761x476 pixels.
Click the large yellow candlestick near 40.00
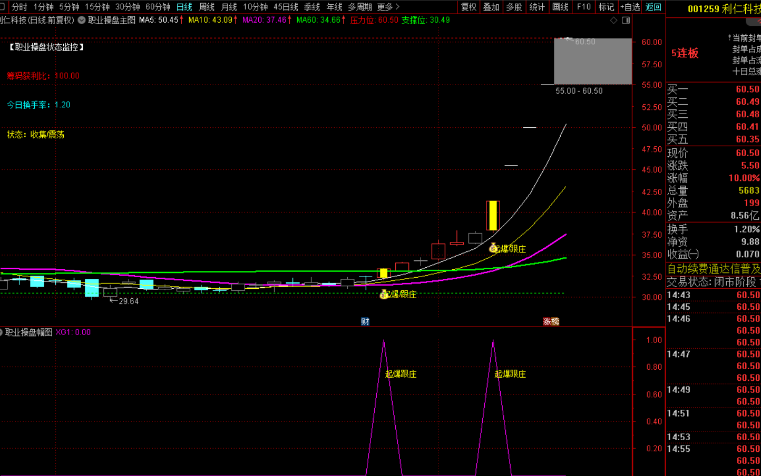(493, 215)
